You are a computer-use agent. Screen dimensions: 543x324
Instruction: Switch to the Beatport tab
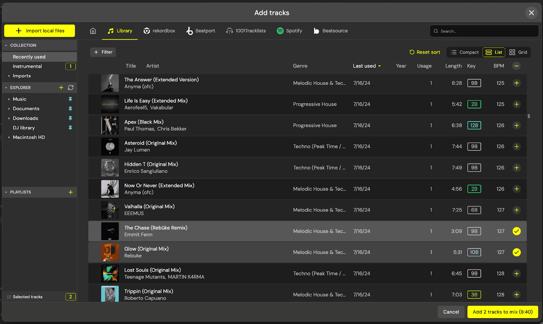click(200, 31)
